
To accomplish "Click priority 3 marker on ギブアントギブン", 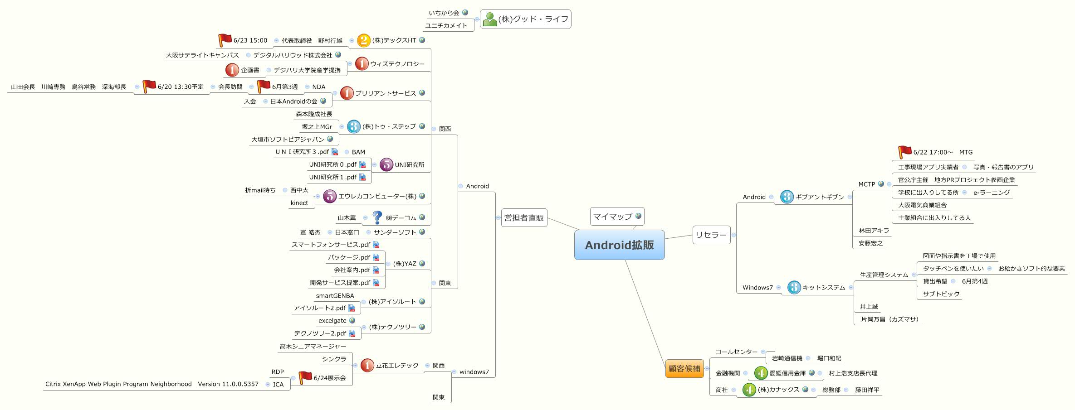I will tap(787, 197).
